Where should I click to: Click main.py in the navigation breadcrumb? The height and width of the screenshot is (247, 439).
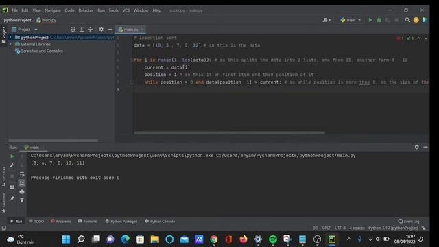click(47, 20)
